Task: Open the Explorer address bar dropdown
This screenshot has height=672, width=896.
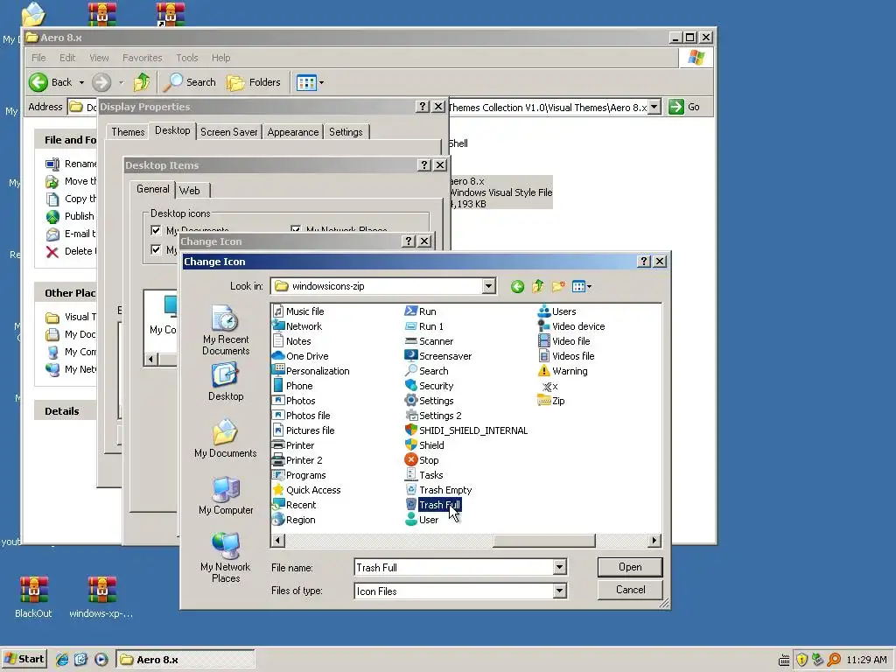Action: pos(654,107)
